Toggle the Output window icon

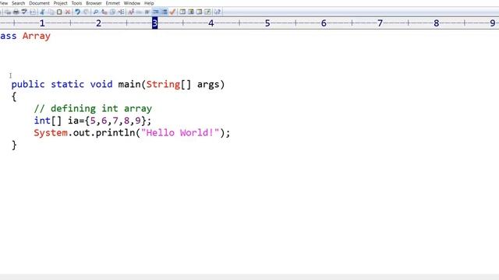tap(200, 12)
